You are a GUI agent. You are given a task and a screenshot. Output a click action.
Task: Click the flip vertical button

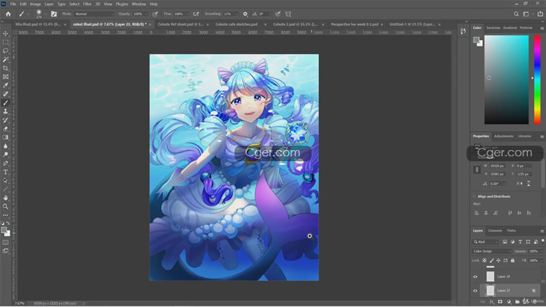[529, 184]
